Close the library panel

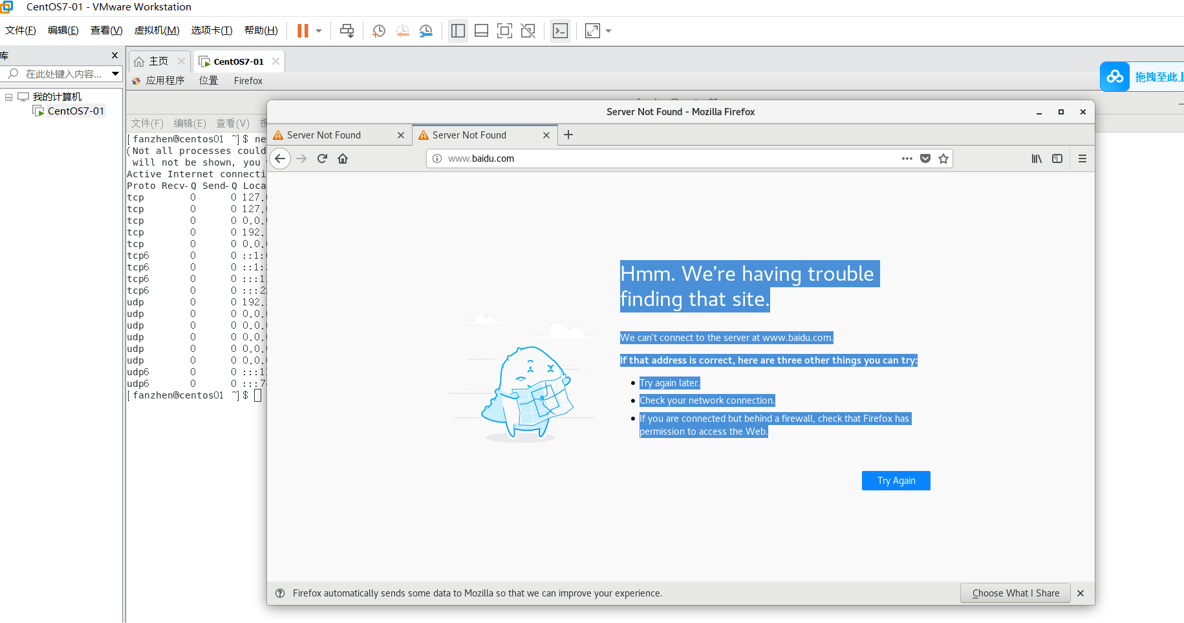115,56
